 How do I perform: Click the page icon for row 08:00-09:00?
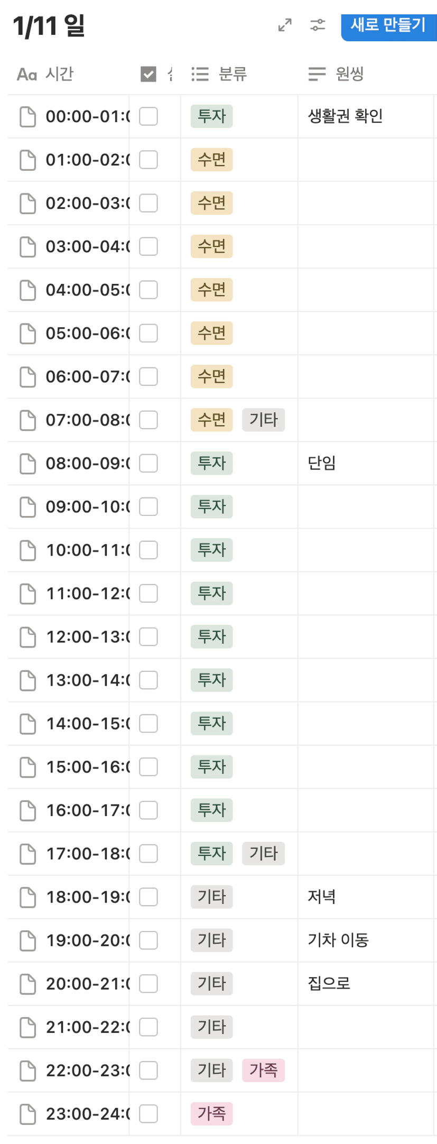[27, 464]
